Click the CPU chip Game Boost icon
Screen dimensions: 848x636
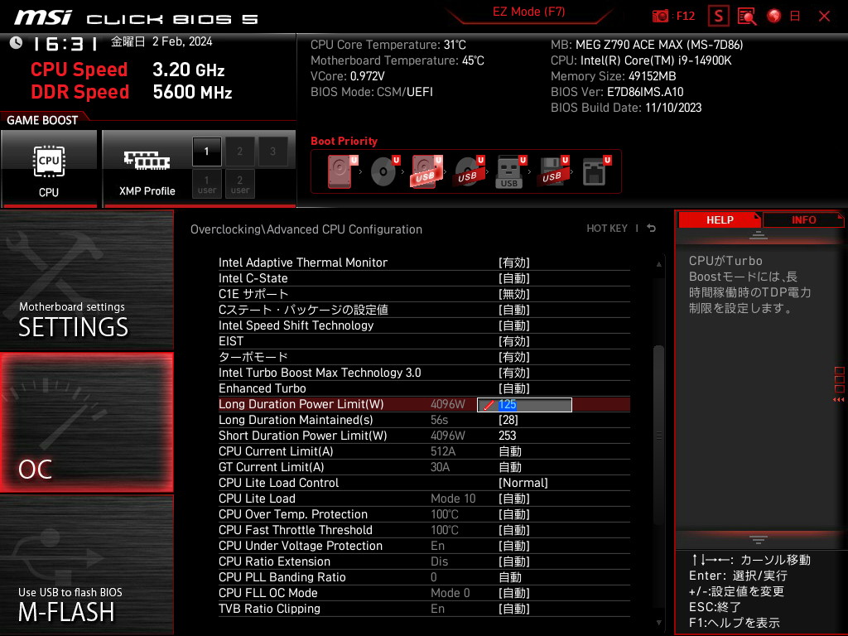(49, 161)
